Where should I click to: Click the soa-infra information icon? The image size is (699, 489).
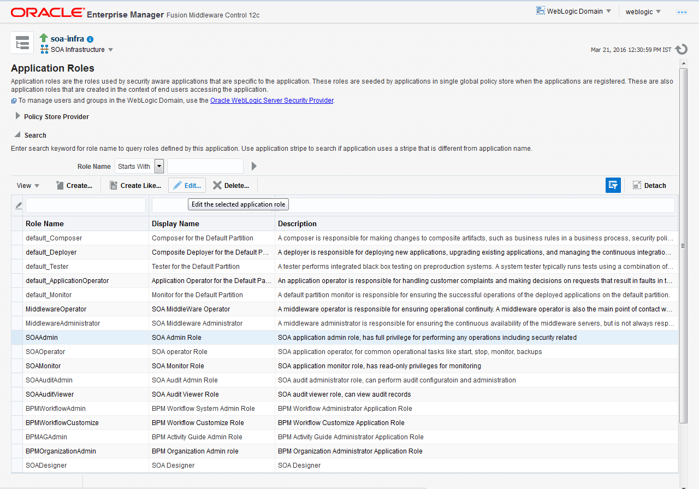coord(90,39)
